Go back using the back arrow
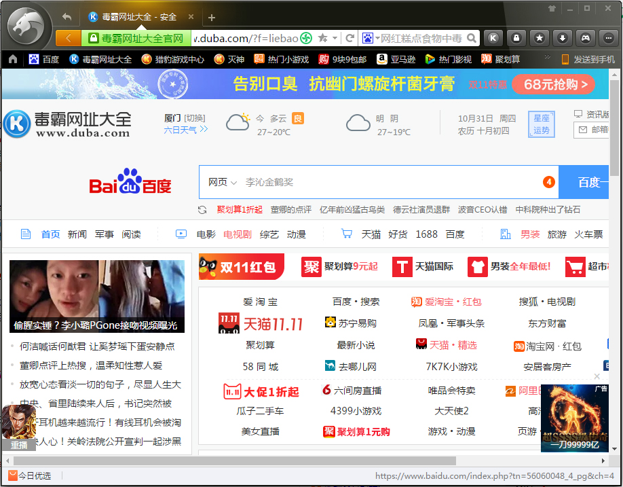This screenshot has width=623, height=487. pos(66,16)
